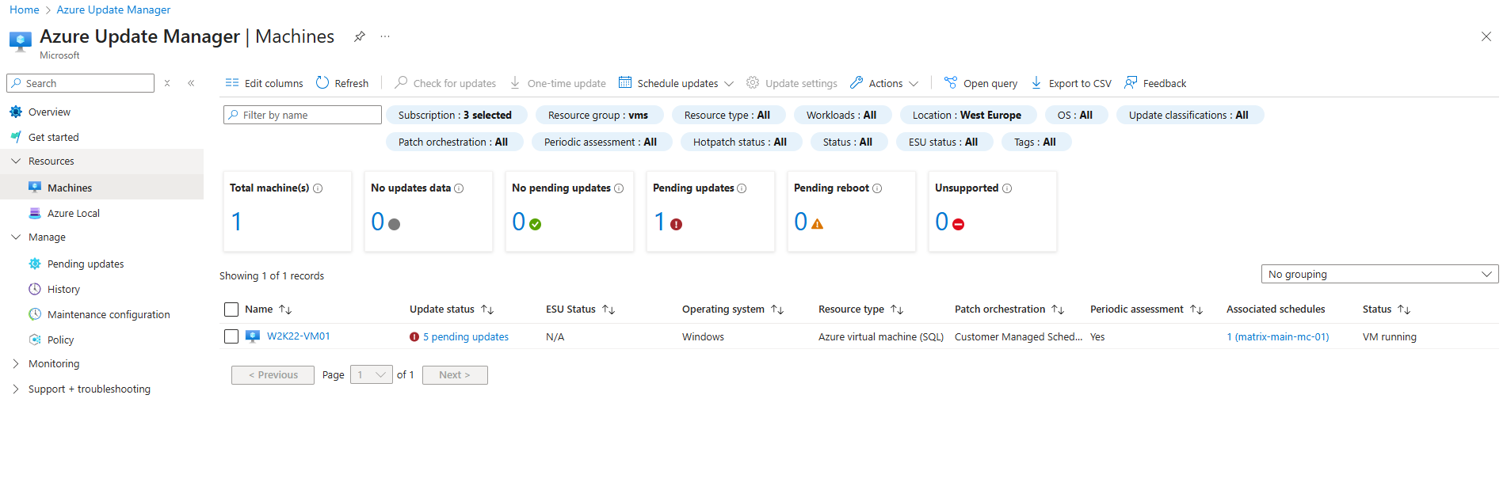Screen dimensions: 1507x486
Task: Clear the sidebar search with the X icon
Action: click(x=167, y=83)
